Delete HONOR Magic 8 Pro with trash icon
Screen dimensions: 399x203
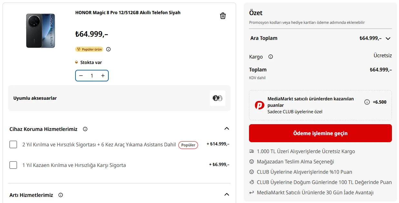tap(223, 16)
